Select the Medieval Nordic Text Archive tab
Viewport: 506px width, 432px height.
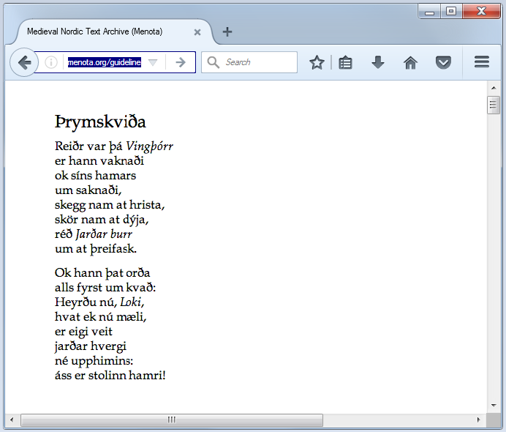(x=95, y=32)
